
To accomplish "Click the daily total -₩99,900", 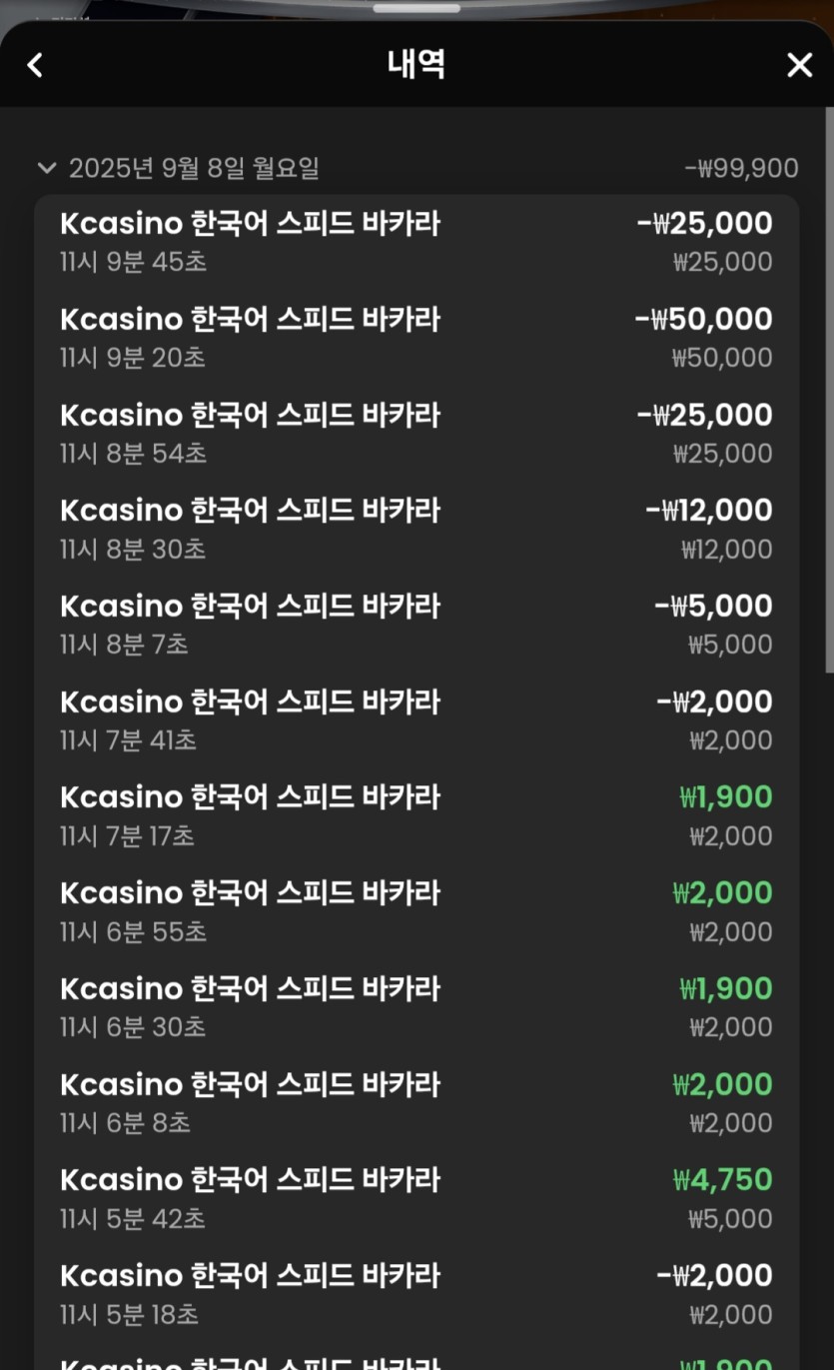I will (x=741, y=168).
